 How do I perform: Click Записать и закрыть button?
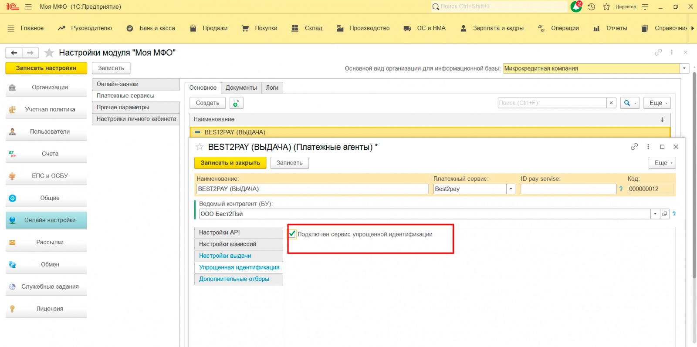pos(230,163)
